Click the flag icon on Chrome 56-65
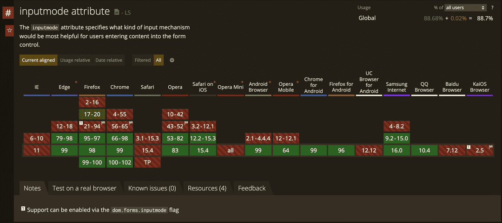The width and height of the screenshot is (502, 223). tap(131, 123)
